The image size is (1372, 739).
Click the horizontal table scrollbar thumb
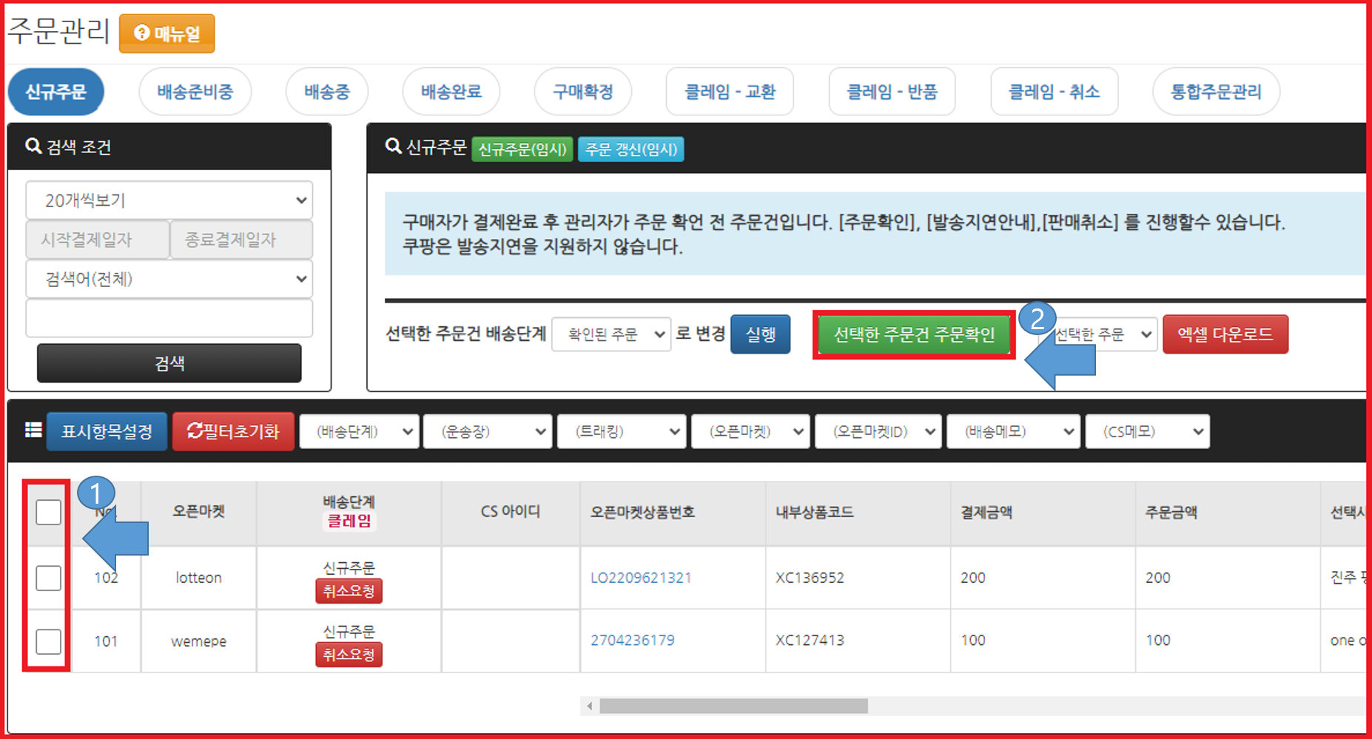coord(733,706)
